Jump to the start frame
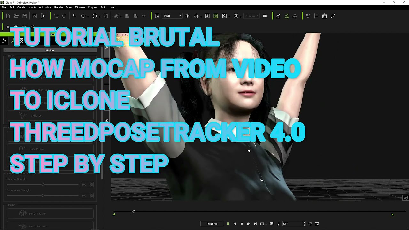 coord(235,224)
